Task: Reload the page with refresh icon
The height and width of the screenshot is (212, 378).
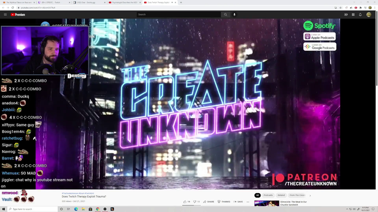Action: (x=12, y=8)
